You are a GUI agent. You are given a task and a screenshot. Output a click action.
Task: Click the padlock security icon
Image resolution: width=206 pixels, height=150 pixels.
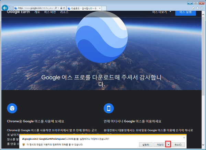[x=61, y=8]
